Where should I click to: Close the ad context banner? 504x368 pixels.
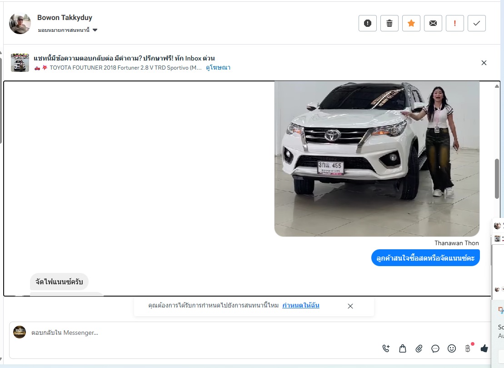pos(484,63)
